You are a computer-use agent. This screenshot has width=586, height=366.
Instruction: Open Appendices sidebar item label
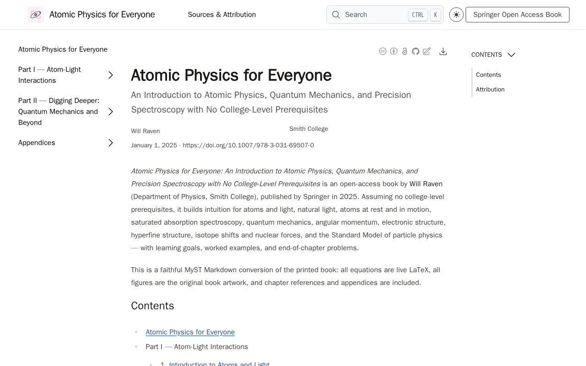point(37,143)
